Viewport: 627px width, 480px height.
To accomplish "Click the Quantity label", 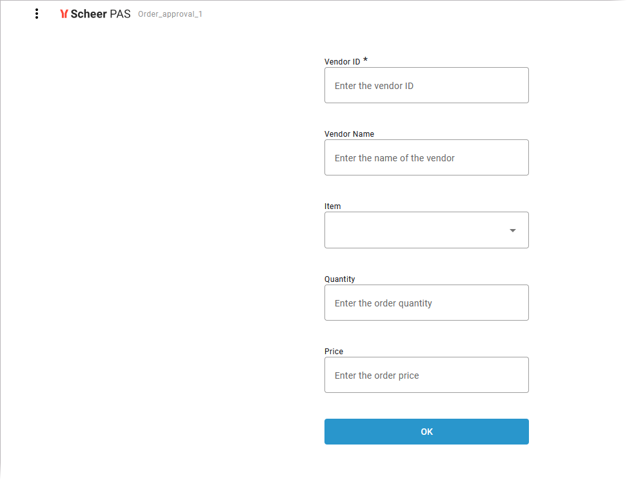I will coord(340,279).
